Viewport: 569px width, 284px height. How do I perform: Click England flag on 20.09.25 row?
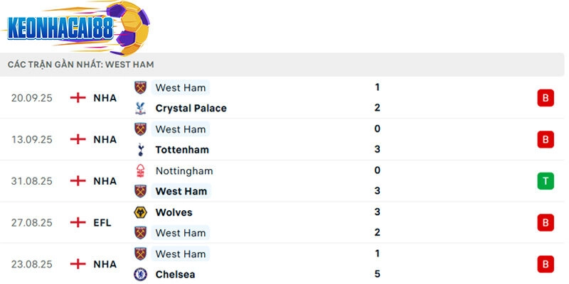pyautogui.click(x=78, y=98)
